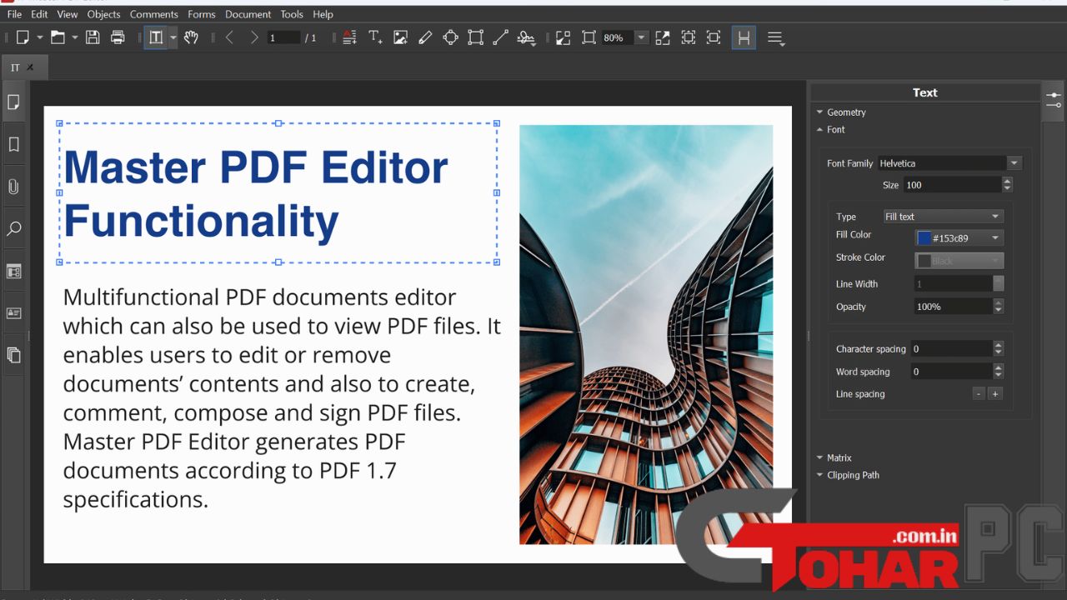1067x600 pixels.
Task: Open the View menu
Action: [x=68, y=14]
